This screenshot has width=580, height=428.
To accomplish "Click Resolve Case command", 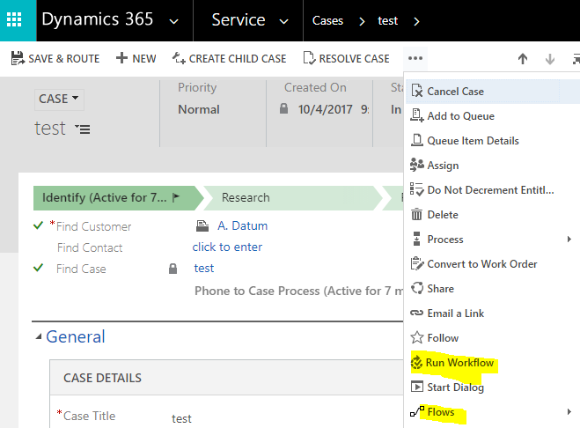I will click(x=346, y=58).
